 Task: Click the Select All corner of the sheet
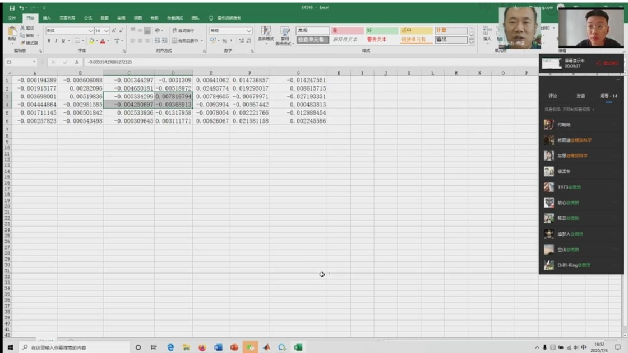click(8, 73)
